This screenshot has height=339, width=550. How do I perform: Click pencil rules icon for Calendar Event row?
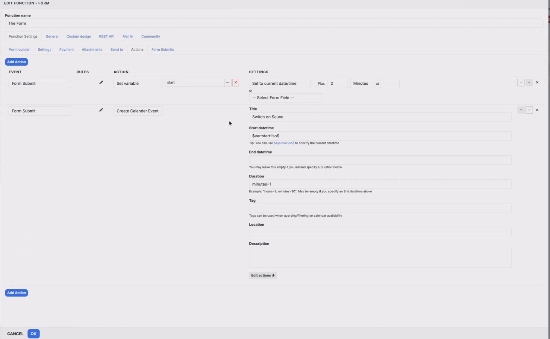tap(101, 110)
